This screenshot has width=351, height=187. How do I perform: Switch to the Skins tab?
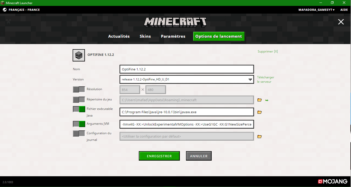(145, 36)
